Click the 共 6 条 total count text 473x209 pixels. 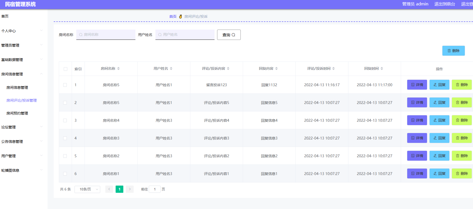65,189
